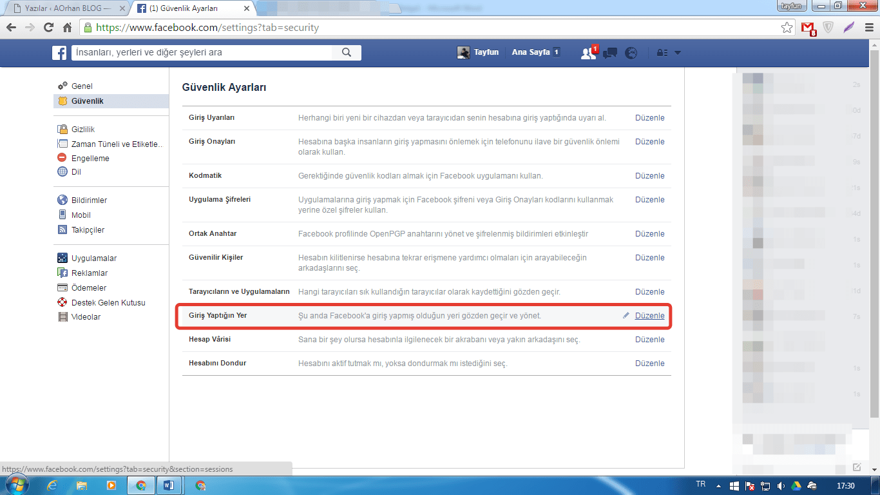Viewport: 880px width, 495px height.
Task: Click the browser address bar
Action: tap(430, 28)
